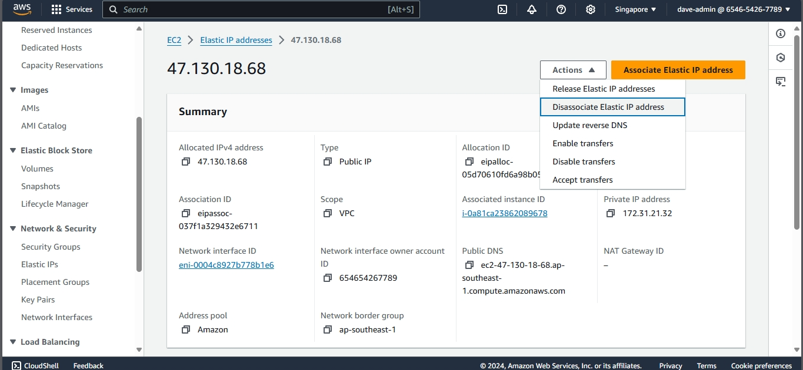Click Associate Elastic IP address button
This screenshot has width=803, height=370.
coord(678,70)
